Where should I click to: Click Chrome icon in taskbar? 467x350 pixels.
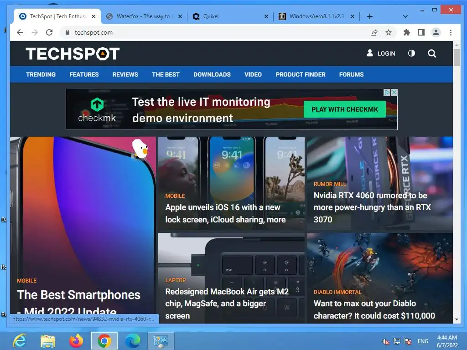[104, 341]
